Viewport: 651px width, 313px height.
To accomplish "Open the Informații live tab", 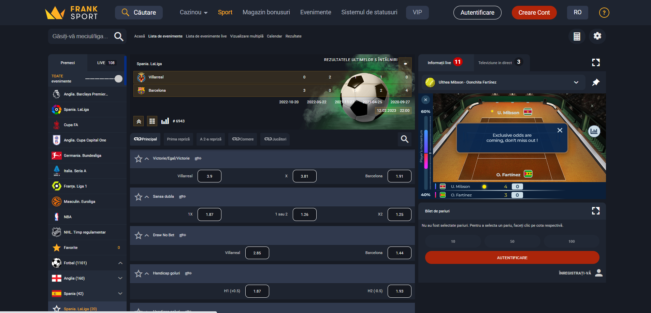I will 446,63.
